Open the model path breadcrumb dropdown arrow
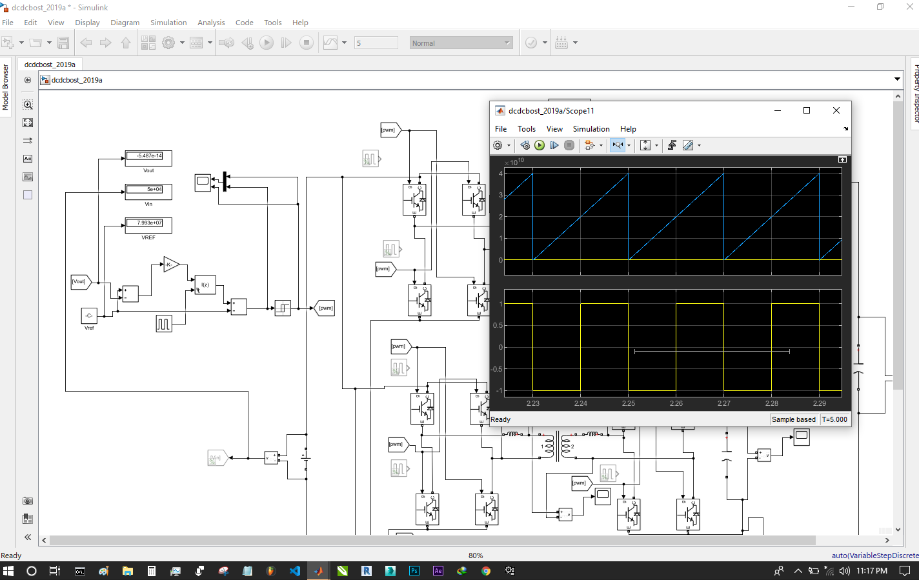The height and width of the screenshot is (580, 919). (897, 79)
